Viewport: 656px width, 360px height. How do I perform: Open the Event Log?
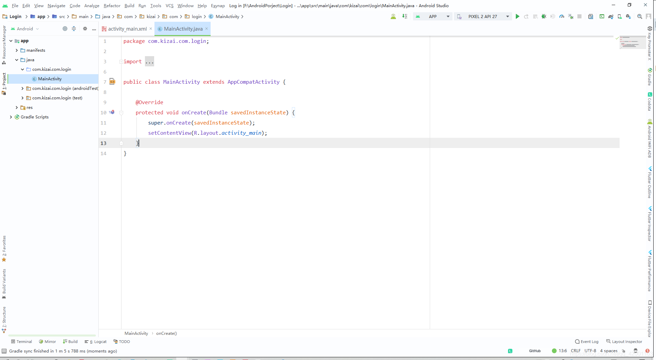click(587, 342)
